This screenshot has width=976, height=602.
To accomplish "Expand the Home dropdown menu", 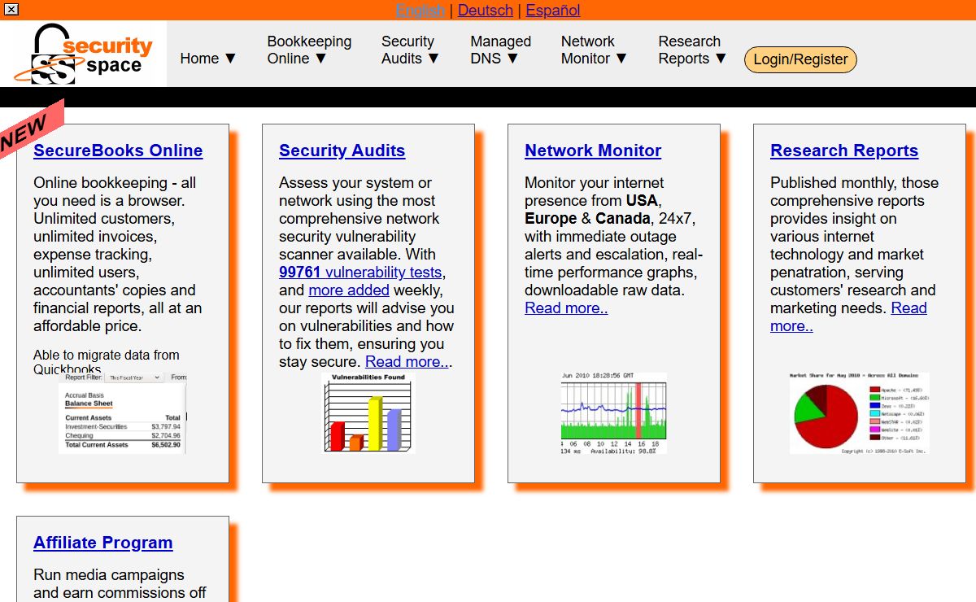I will (x=208, y=59).
